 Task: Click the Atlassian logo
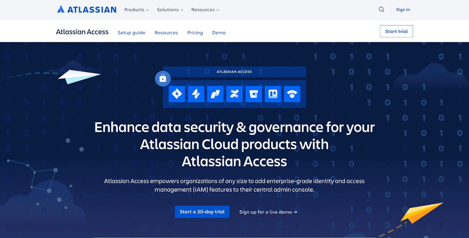(x=87, y=10)
